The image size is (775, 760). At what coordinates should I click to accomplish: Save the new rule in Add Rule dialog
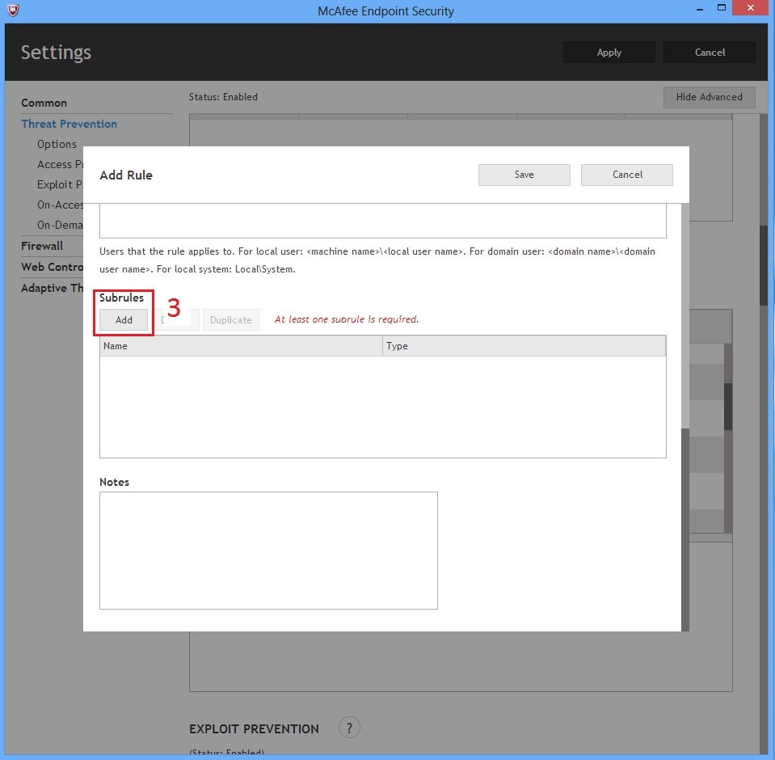click(x=524, y=175)
